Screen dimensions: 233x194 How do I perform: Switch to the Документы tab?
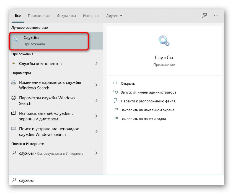pyautogui.click(x=66, y=16)
